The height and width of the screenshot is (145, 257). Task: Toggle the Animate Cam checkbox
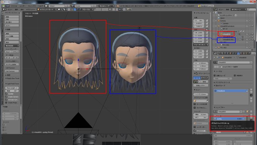[6, 100]
